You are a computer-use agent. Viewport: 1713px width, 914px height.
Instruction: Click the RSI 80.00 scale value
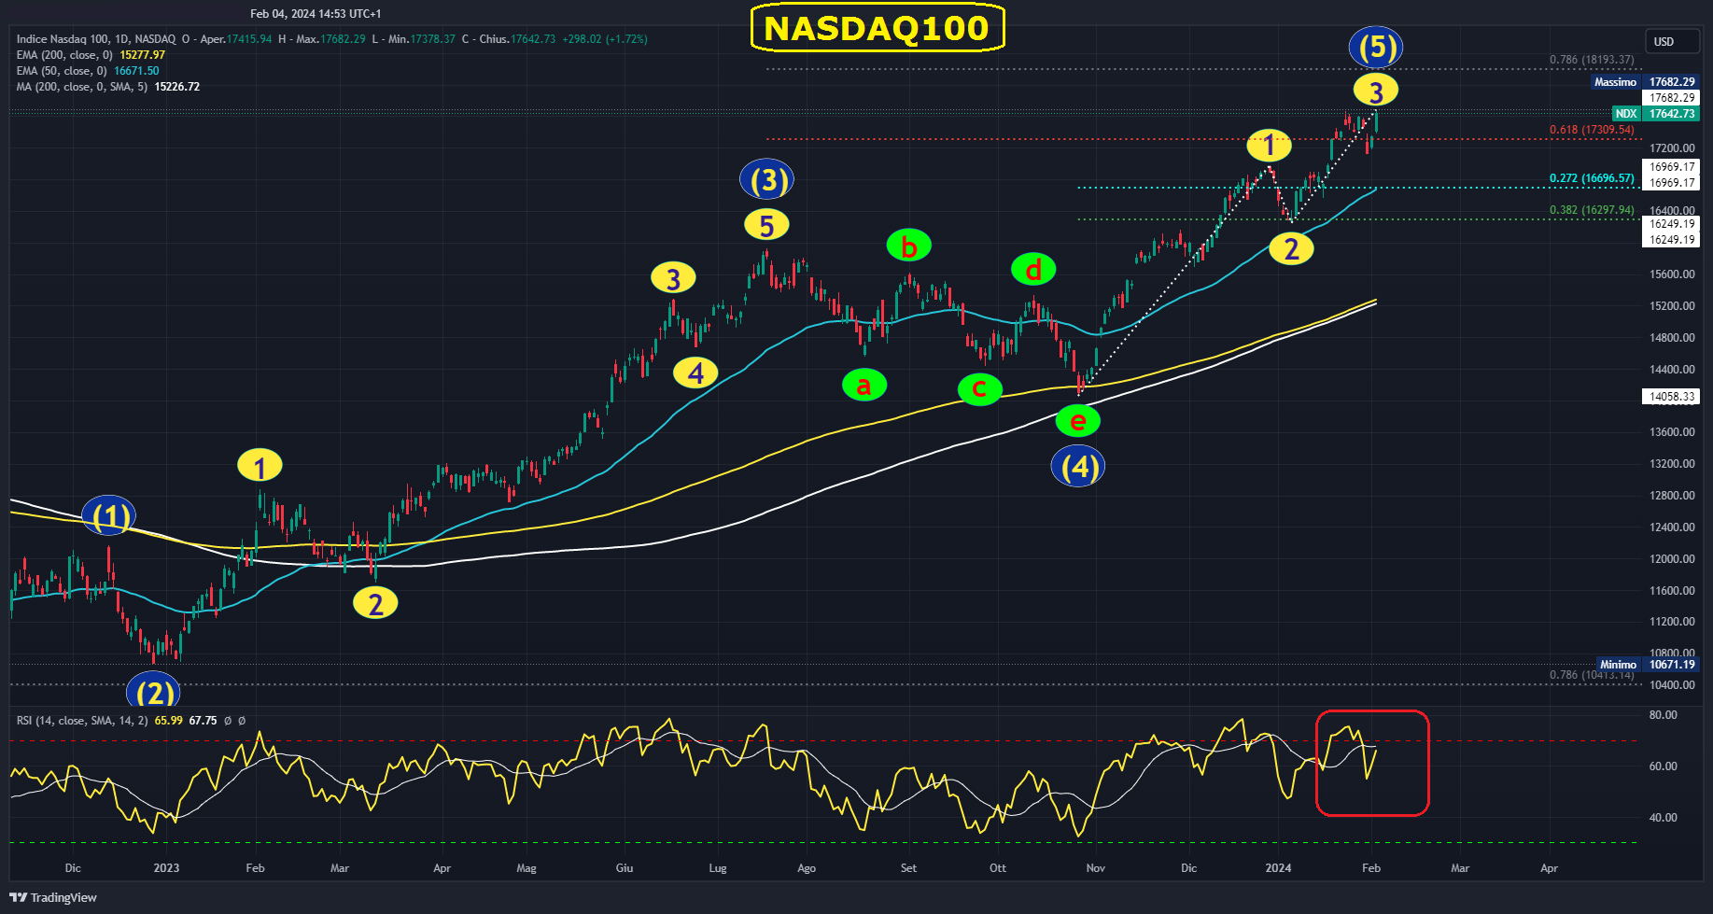[1664, 715]
